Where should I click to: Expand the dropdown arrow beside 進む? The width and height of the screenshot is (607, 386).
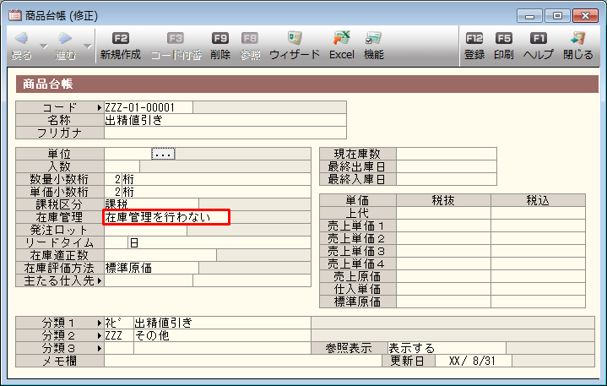87,46
